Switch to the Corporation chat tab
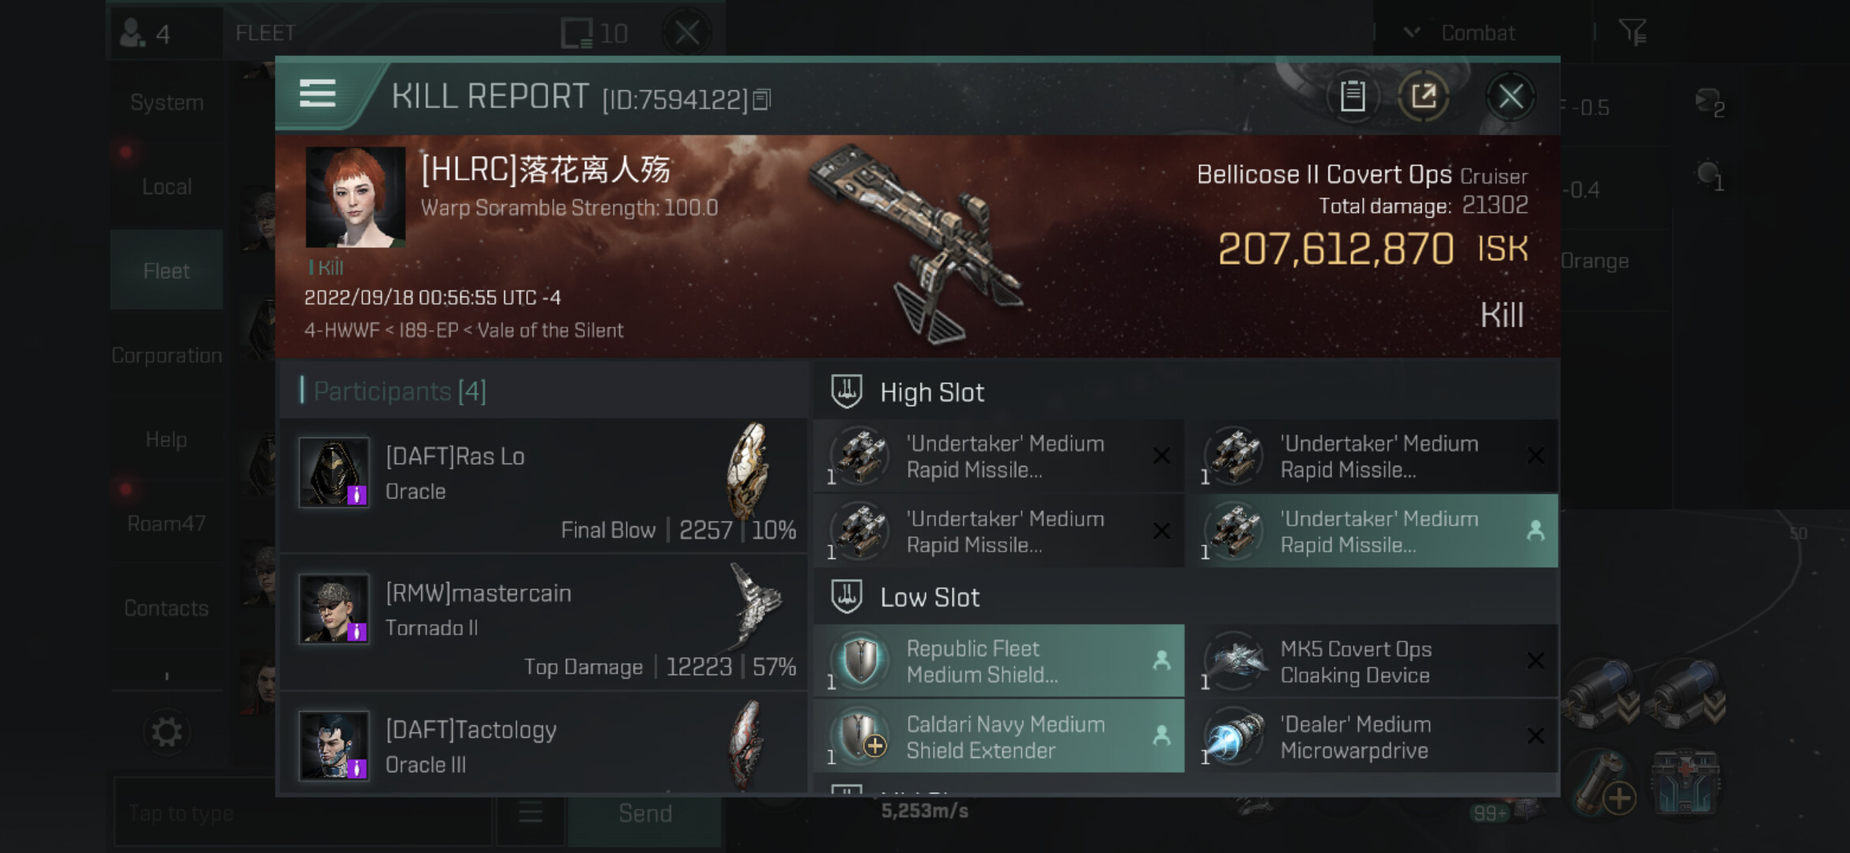The width and height of the screenshot is (1850, 853). [167, 355]
